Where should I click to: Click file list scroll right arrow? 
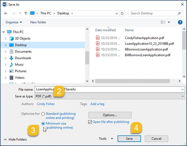180,81
